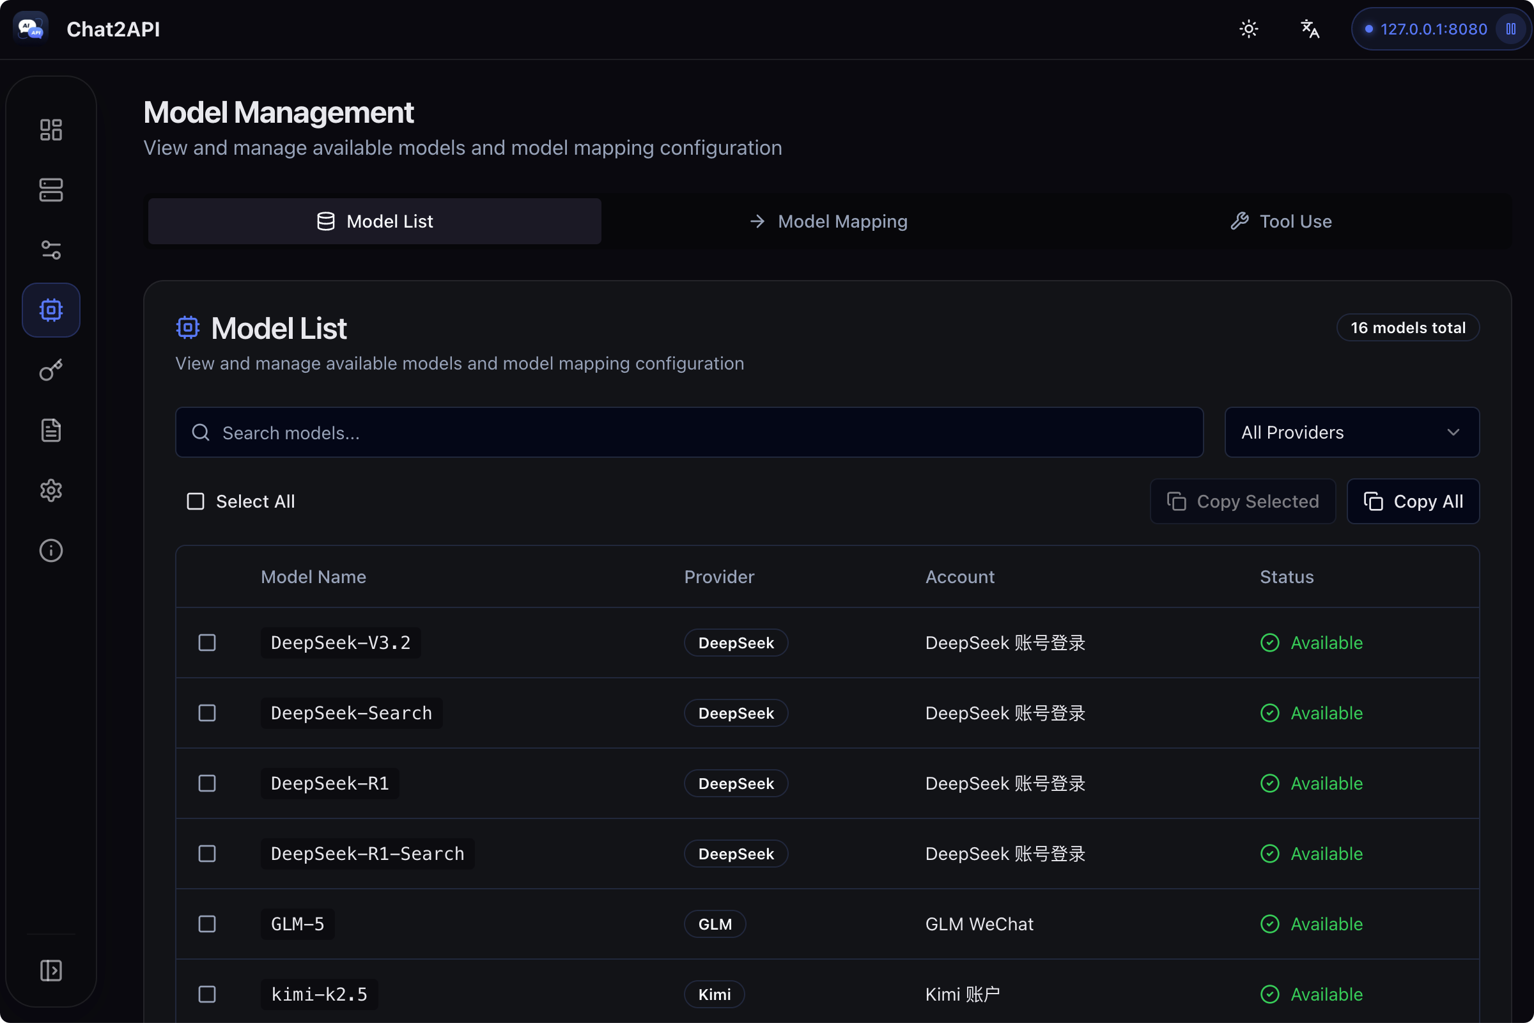
Task: Tick the DeepSeek-V3.2 row checkbox
Action: tap(207, 643)
